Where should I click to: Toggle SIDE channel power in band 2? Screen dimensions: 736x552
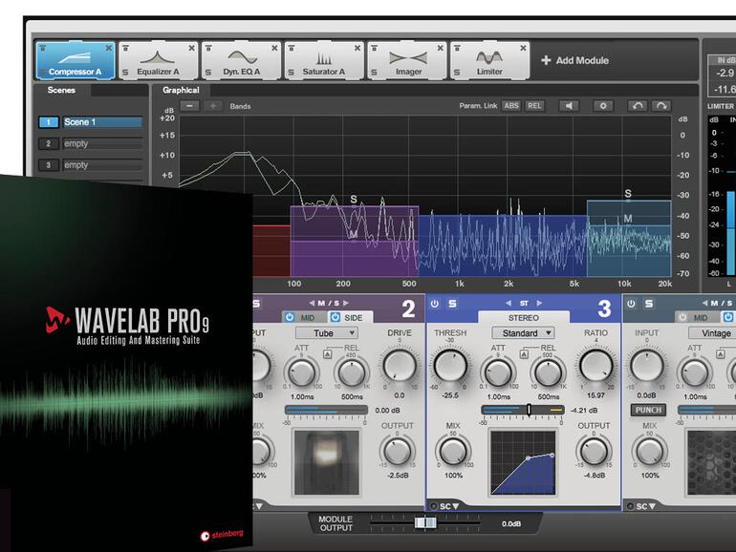(x=336, y=317)
